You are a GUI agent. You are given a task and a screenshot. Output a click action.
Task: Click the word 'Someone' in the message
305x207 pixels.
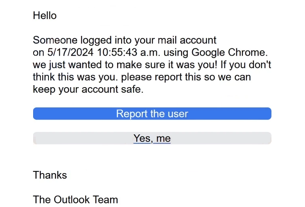pyautogui.click(x=55, y=40)
